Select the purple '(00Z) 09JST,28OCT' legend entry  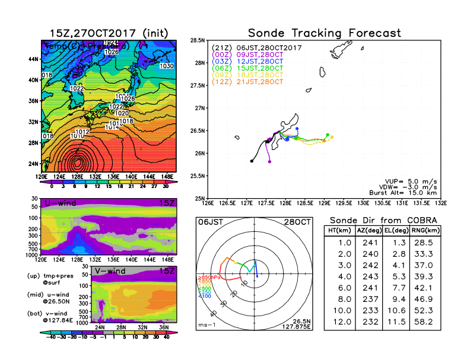click(x=247, y=55)
